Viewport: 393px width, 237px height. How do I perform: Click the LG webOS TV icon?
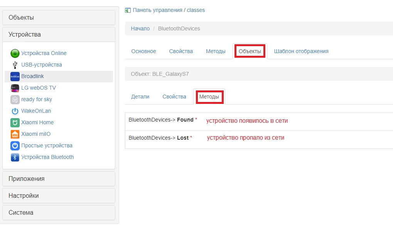click(x=14, y=88)
